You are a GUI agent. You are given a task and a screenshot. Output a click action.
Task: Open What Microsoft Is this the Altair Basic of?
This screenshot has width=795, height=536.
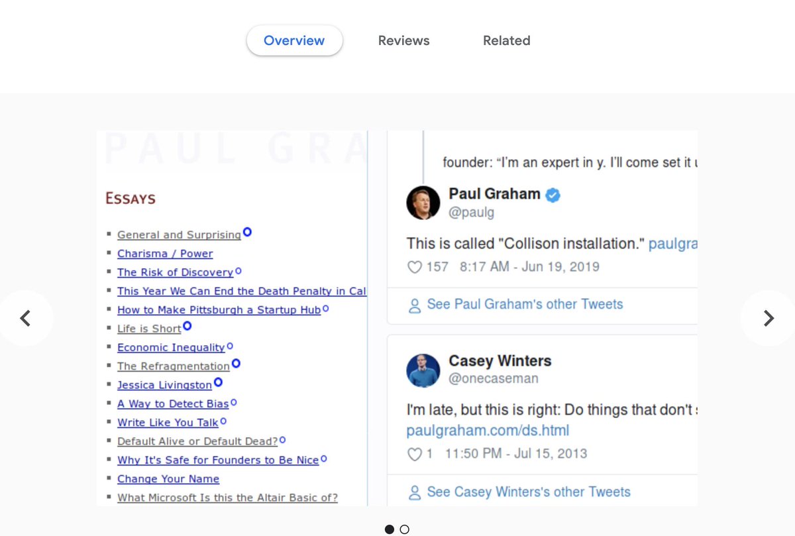[x=227, y=498]
